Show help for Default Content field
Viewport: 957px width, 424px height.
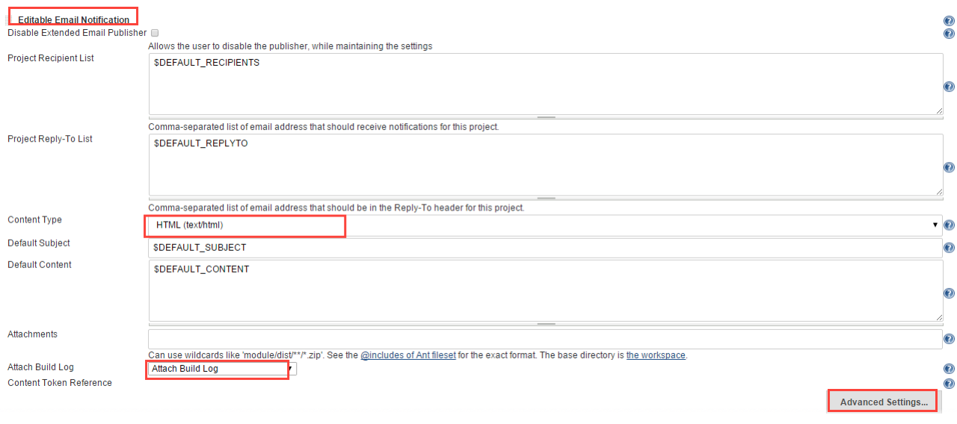pos(949,293)
